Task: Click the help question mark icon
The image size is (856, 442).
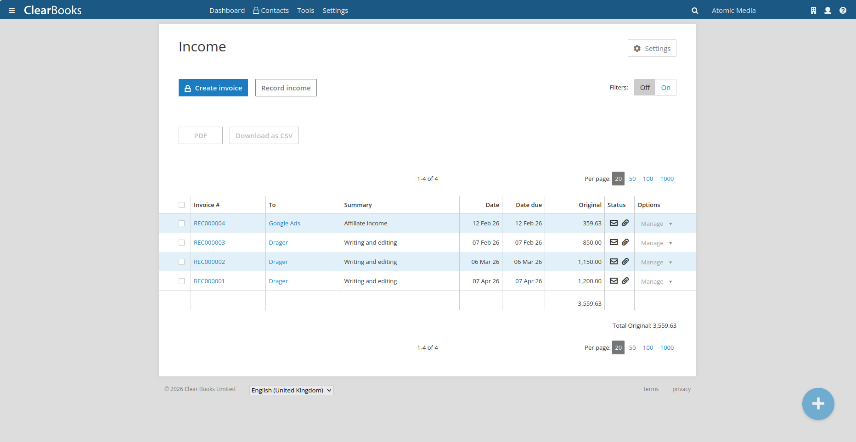Action: click(843, 10)
